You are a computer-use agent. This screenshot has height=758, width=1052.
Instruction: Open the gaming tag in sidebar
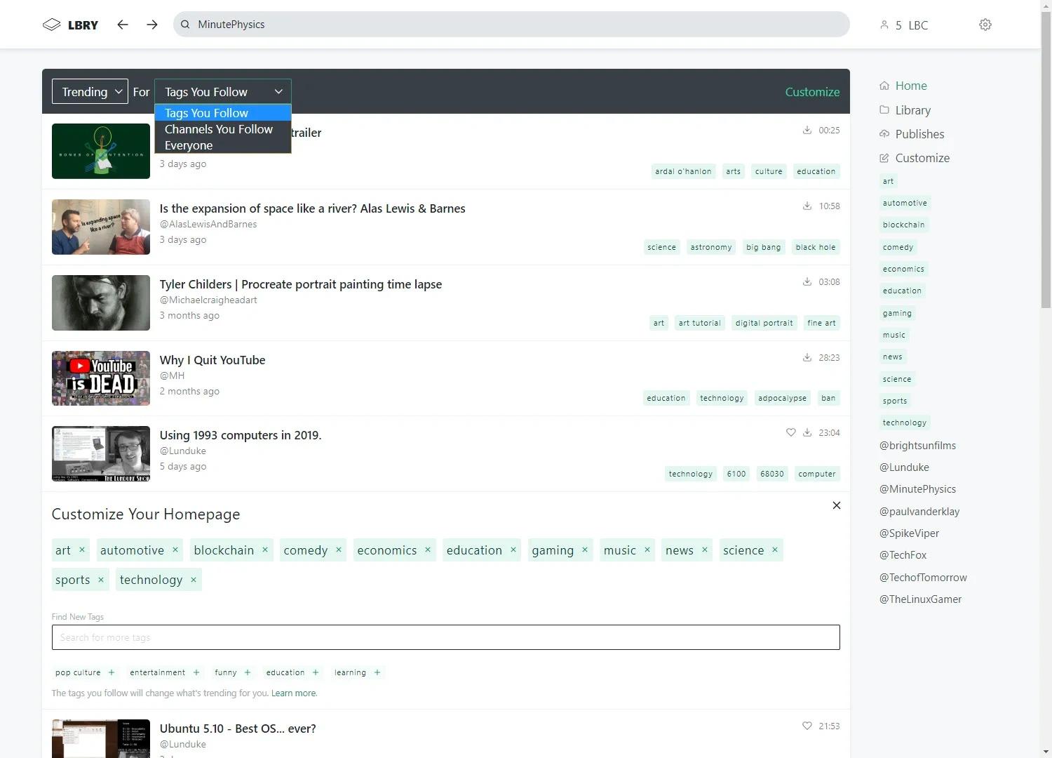click(x=898, y=313)
